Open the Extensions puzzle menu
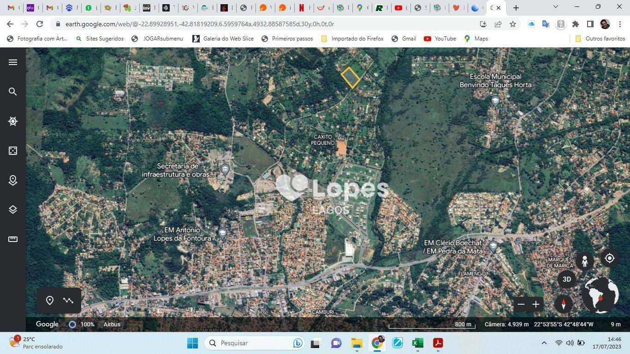The height and width of the screenshot is (354, 630). 576,24
